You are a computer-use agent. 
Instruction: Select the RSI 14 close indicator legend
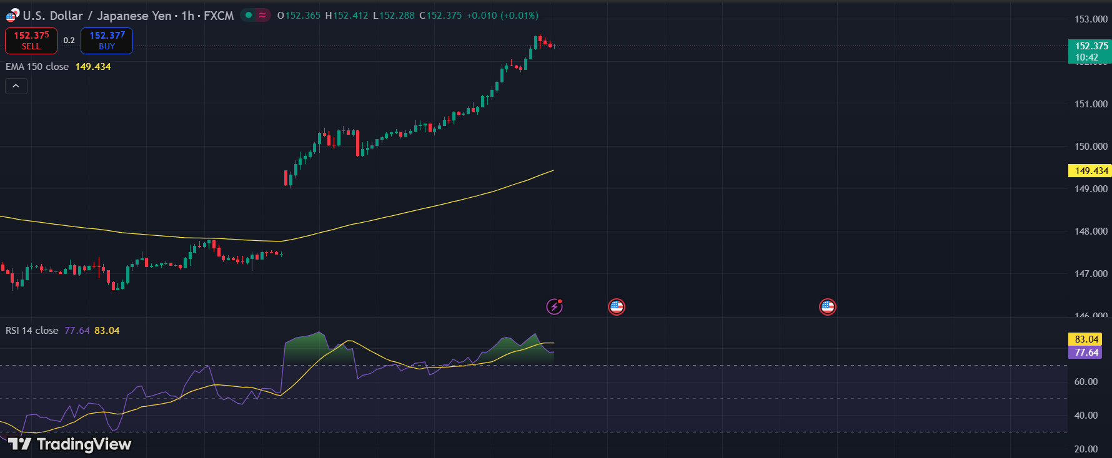[x=32, y=331]
